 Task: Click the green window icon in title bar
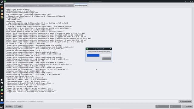(5, 1)
